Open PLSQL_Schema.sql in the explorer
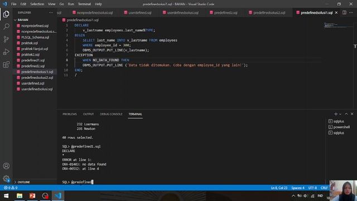This screenshot has width=357, height=201. [x=35, y=37]
